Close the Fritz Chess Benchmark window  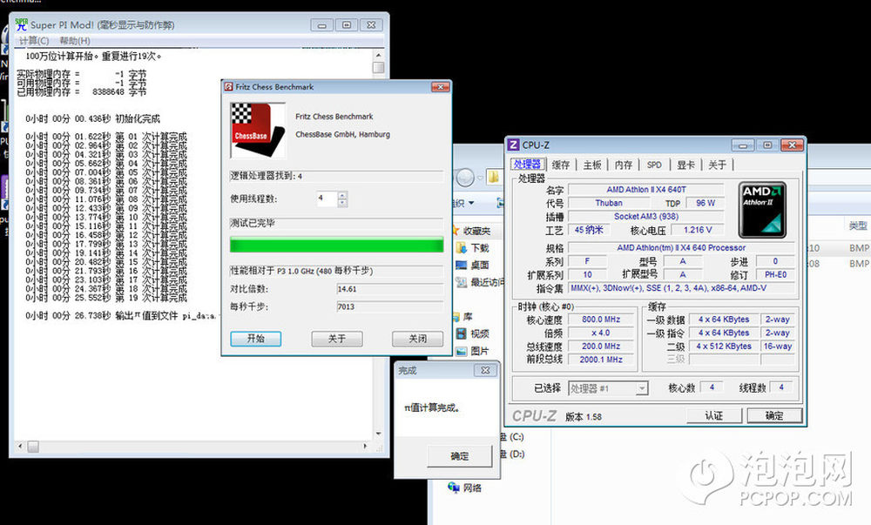pos(440,86)
